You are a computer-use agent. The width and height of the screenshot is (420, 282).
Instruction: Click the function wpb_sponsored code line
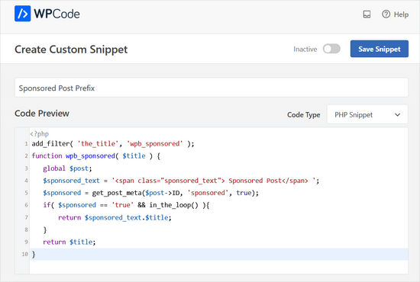point(96,155)
